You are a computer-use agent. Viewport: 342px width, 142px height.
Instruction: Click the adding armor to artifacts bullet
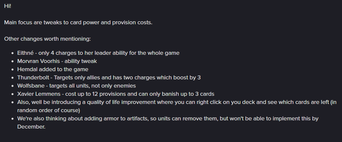(168, 123)
